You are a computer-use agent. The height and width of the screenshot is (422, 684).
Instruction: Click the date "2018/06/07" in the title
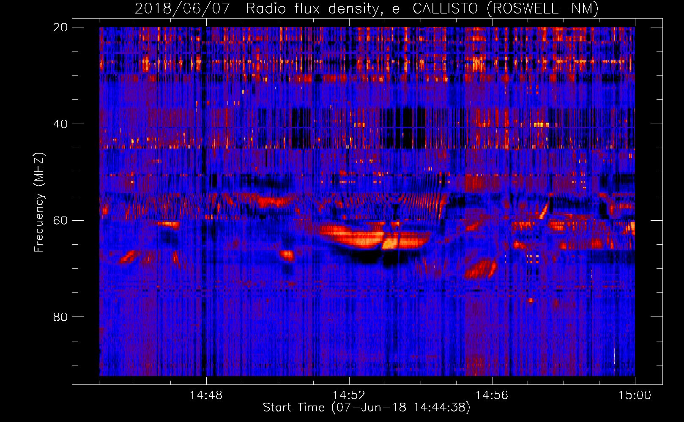click(182, 8)
